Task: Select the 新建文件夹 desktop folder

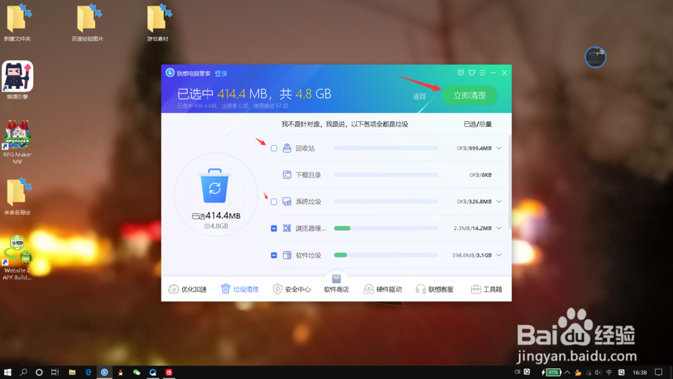Action: (x=17, y=23)
